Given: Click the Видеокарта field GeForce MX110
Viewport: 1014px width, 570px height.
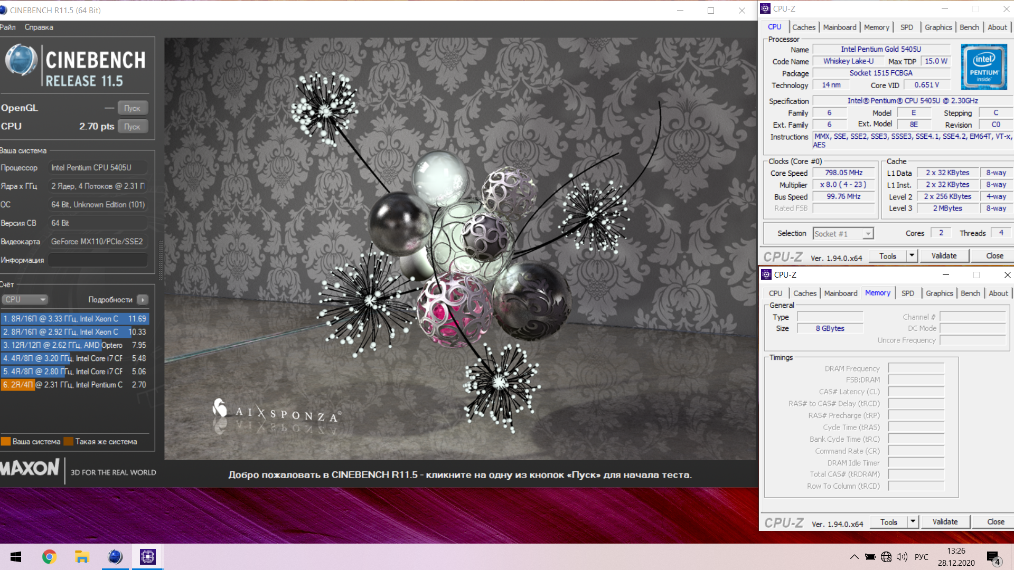Looking at the screenshot, I should (x=98, y=242).
